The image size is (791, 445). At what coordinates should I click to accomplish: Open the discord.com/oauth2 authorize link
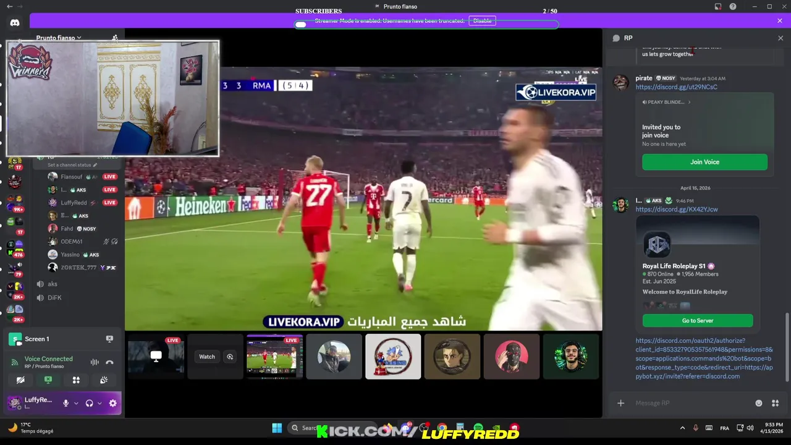click(704, 358)
